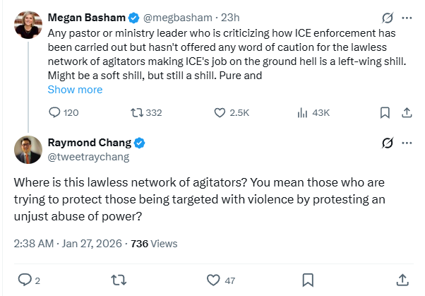
Task: Click the 2:38 AM Jan 27 timestamp
Action: point(66,244)
